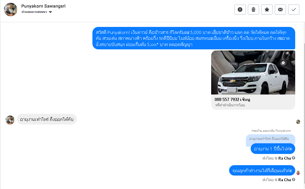Star this conversation as follow-up
The height and width of the screenshot is (189, 305).
(x=267, y=10)
